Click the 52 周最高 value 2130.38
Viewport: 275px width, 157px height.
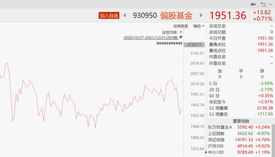(x=265, y=108)
